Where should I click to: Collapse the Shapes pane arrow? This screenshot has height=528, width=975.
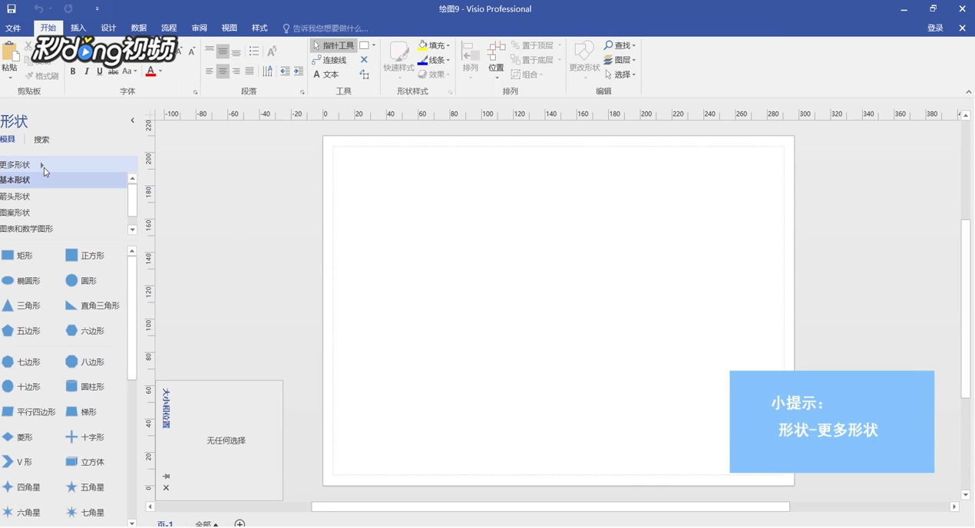click(x=132, y=120)
